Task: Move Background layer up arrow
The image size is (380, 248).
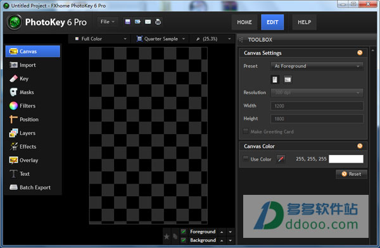Action: click(222, 240)
